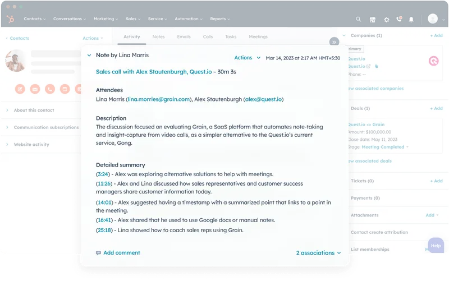Open the settings gear icon
The width and height of the screenshot is (449, 281).
pos(387,20)
